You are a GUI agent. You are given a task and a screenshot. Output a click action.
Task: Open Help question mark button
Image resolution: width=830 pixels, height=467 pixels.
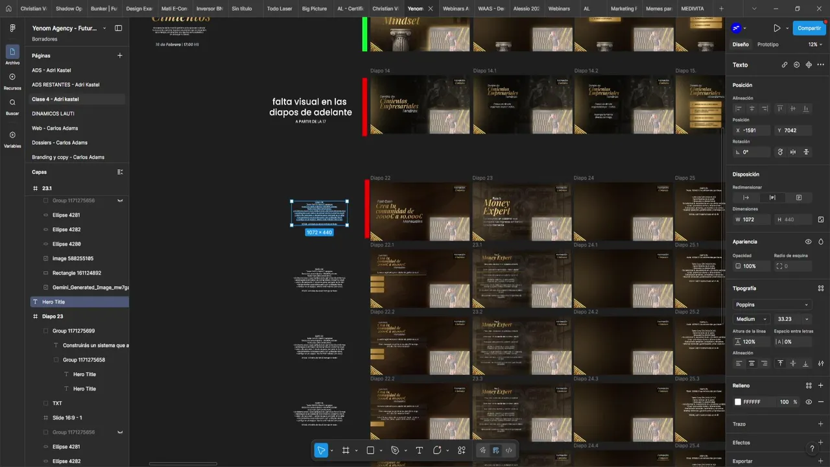click(812, 449)
